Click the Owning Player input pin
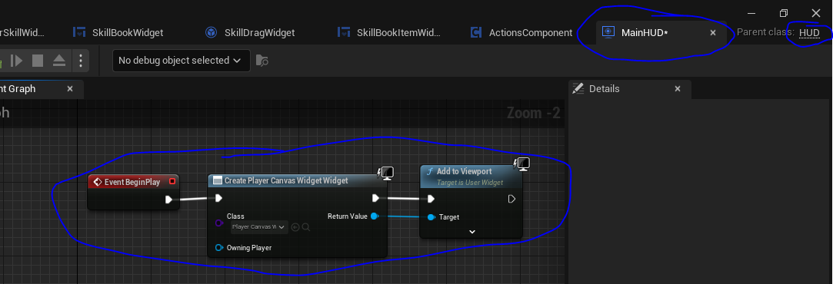 (219, 247)
